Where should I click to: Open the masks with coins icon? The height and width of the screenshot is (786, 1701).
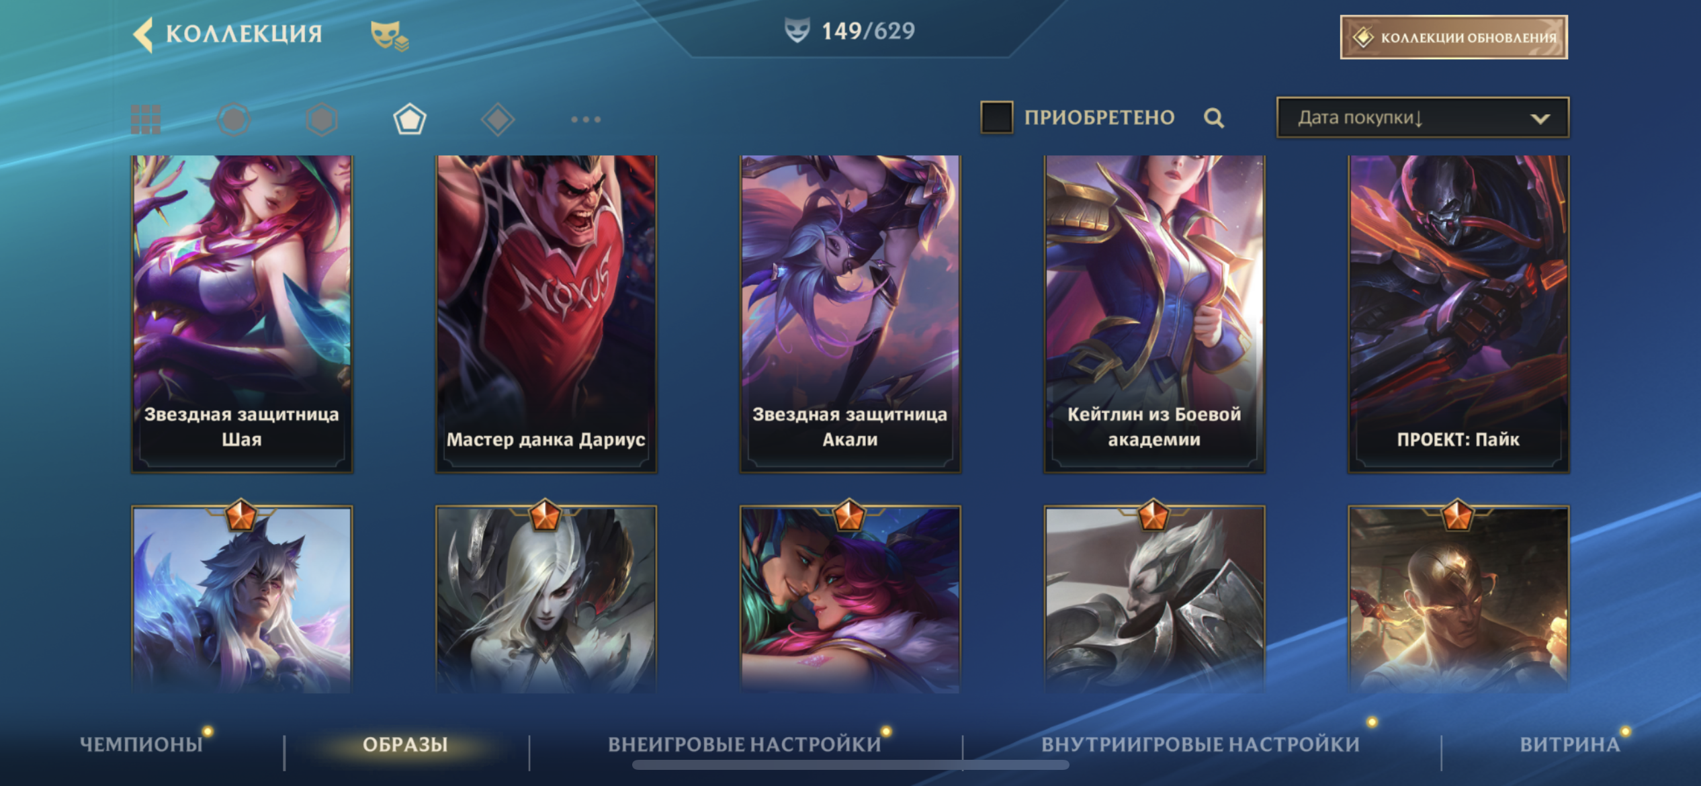[390, 35]
